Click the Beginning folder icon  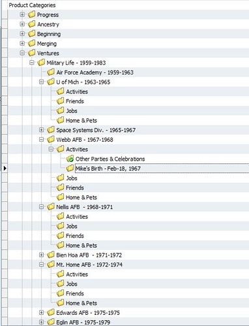tap(31, 33)
